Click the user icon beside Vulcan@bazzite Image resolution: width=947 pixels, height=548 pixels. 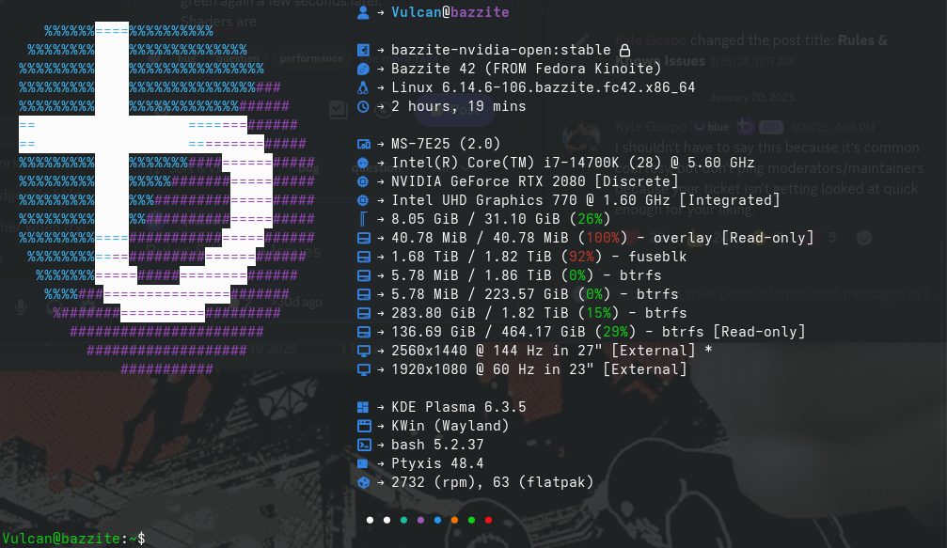coord(363,12)
